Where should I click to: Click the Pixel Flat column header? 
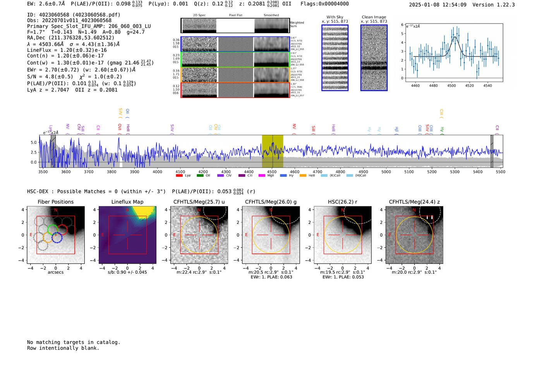pos(235,15)
